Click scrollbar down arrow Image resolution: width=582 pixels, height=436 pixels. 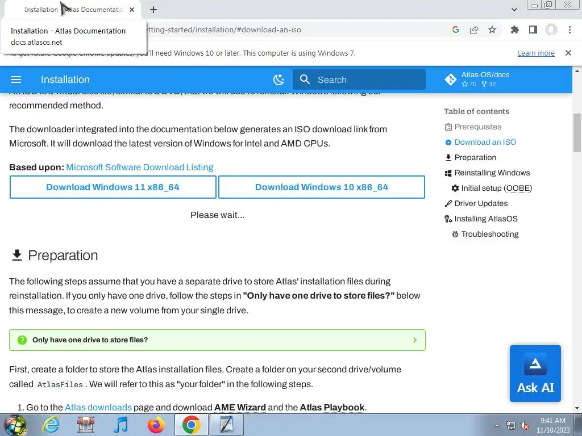point(577,408)
